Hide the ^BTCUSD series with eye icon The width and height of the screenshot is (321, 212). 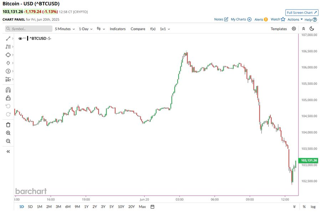[x=20, y=38]
